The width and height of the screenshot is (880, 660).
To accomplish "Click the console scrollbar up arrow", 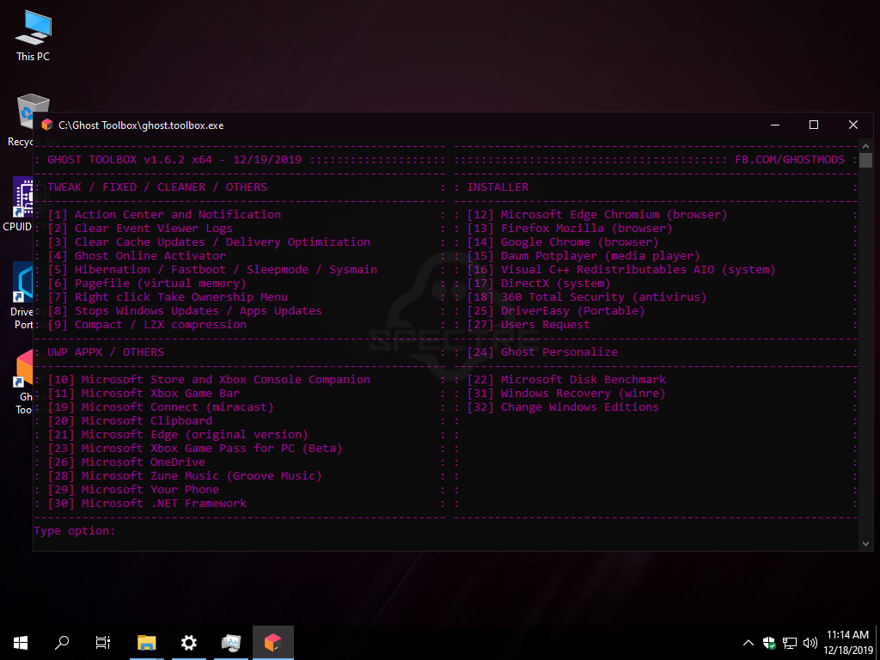I will tap(866, 145).
